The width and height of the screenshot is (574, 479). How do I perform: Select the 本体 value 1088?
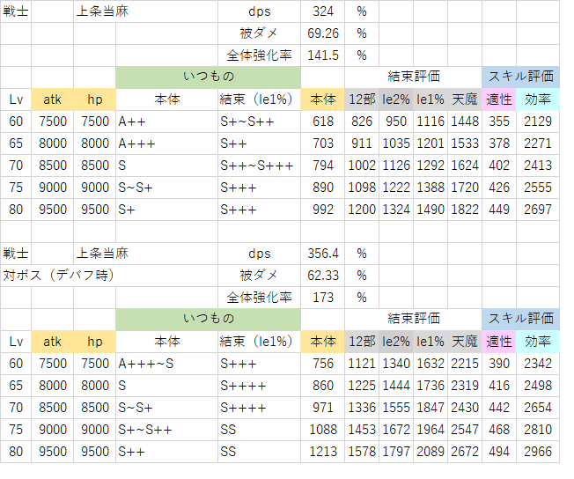[x=322, y=429]
